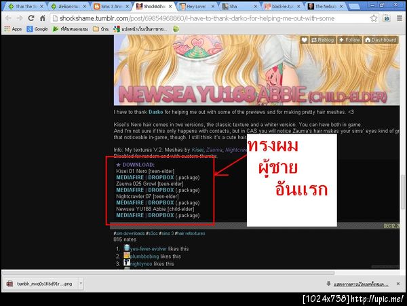Switch to the Sims 3 Blogger tab
Screen dimensions: 407x306
tap(111, 6)
